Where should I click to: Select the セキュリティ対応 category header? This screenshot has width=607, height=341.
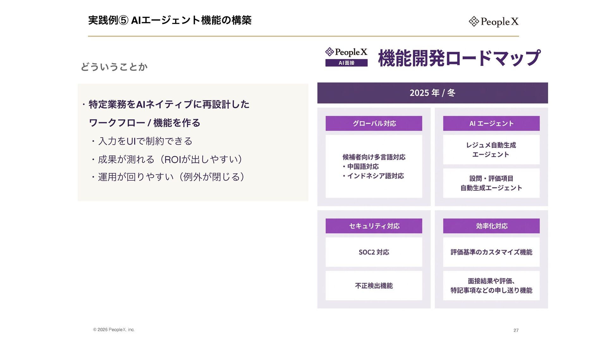(x=374, y=226)
